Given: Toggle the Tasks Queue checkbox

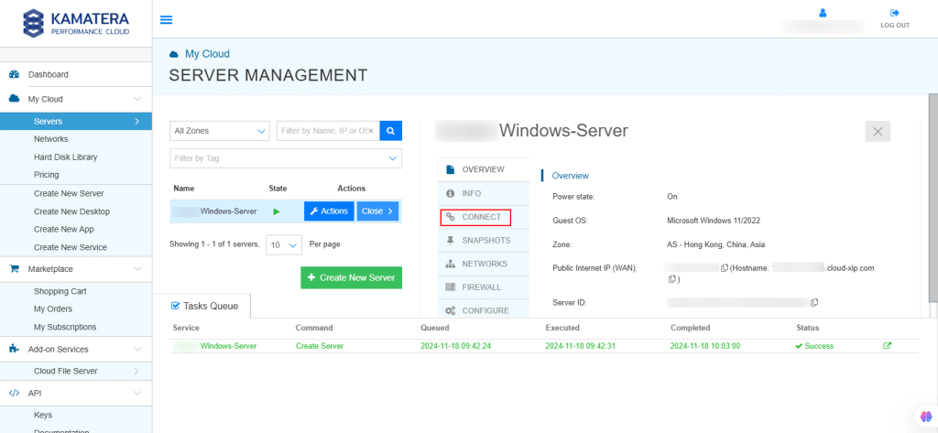Looking at the screenshot, I should point(177,305).
